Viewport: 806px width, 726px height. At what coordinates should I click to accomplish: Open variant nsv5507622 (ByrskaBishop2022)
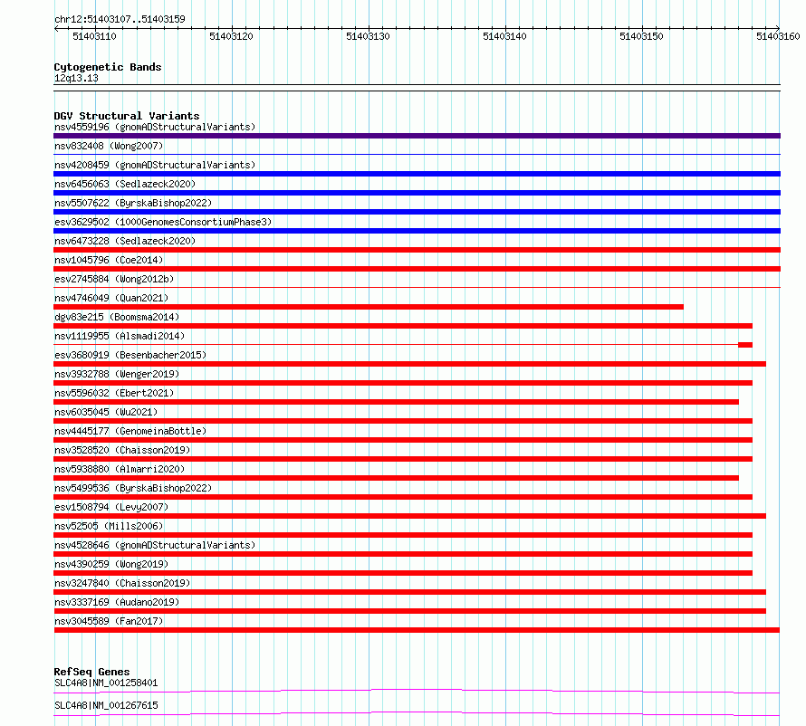click(133, 203)
